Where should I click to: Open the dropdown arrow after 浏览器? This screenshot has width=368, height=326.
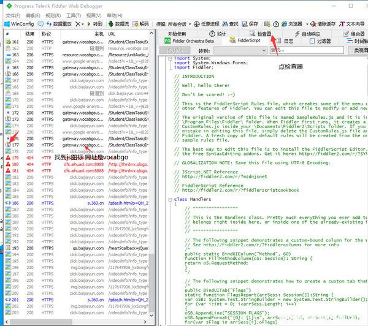[307, 24]
